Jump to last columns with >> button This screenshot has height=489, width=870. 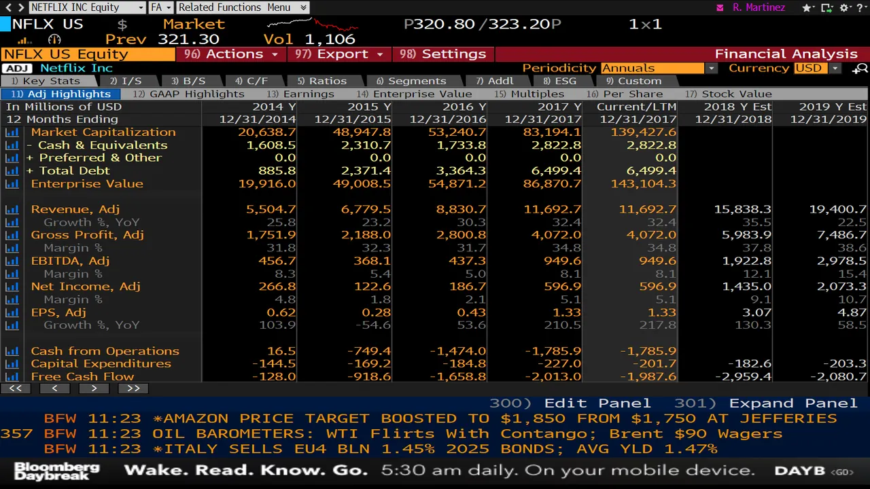(x=133, y=388)
